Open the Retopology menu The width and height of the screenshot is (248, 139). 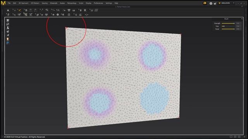[x=72, y=3]
